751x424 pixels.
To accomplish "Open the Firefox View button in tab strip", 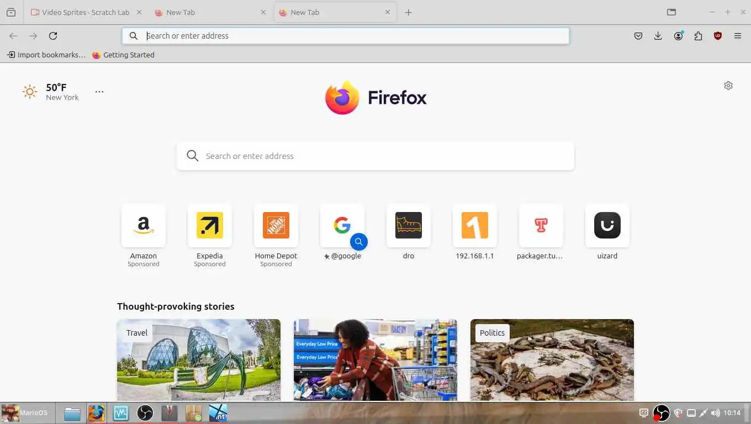I will click(11, 12).
